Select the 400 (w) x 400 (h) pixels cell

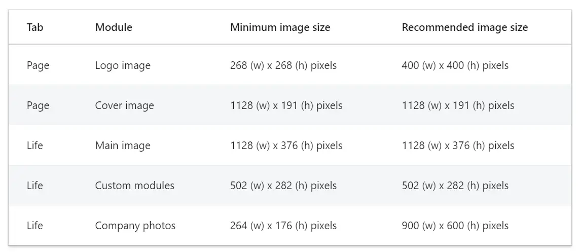click(455, 65)
